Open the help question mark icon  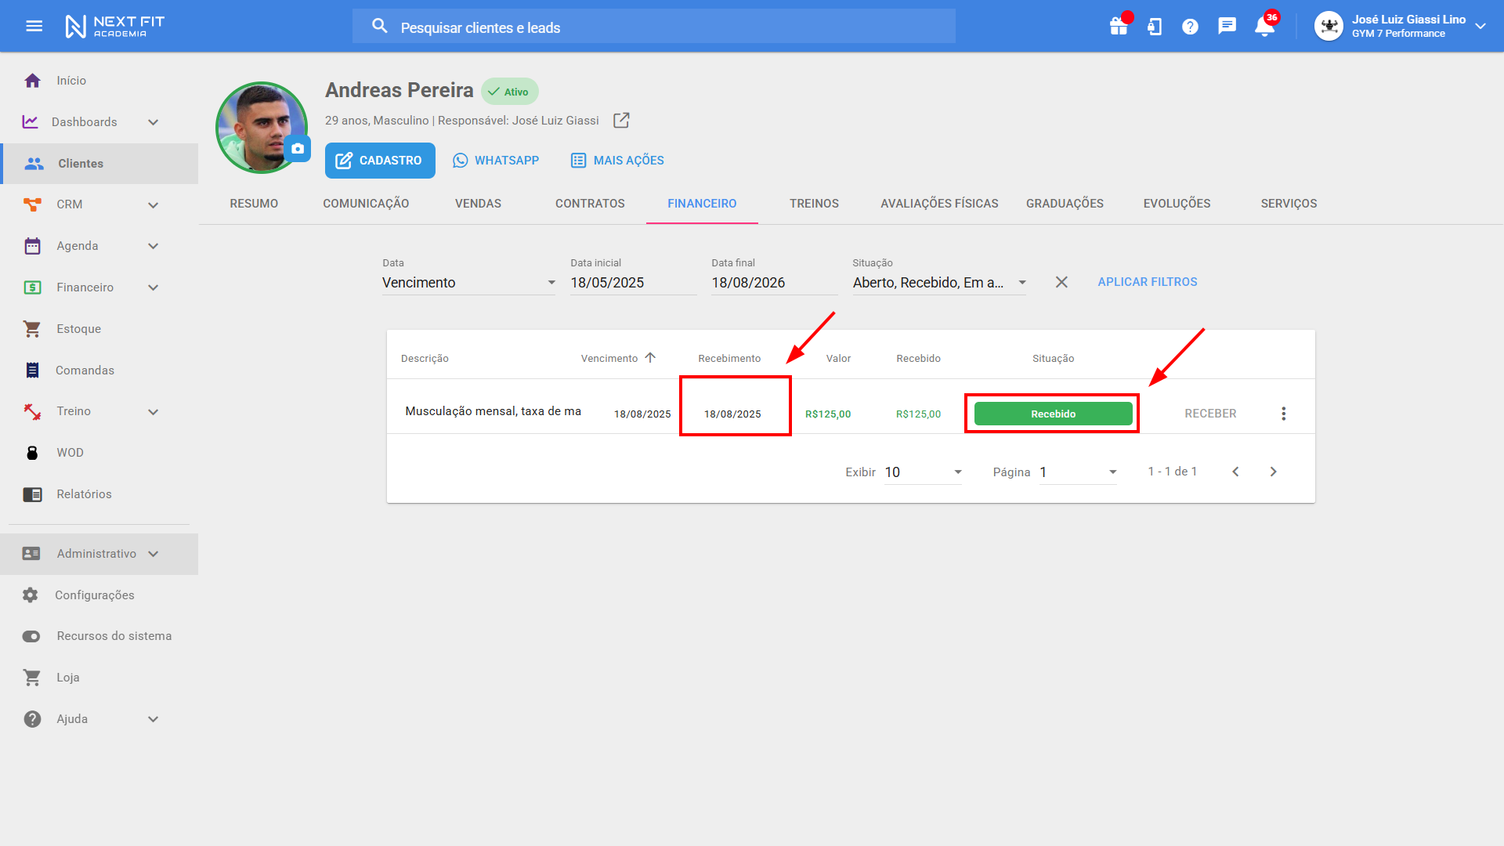[1190, 27]
